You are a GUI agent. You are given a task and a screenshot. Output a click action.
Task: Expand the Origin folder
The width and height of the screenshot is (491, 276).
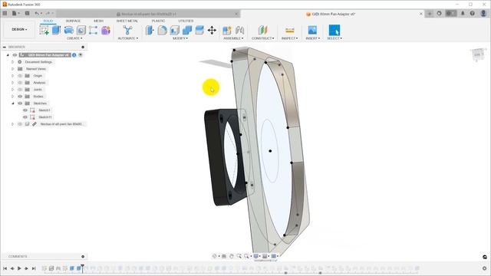tap(12, 76)
